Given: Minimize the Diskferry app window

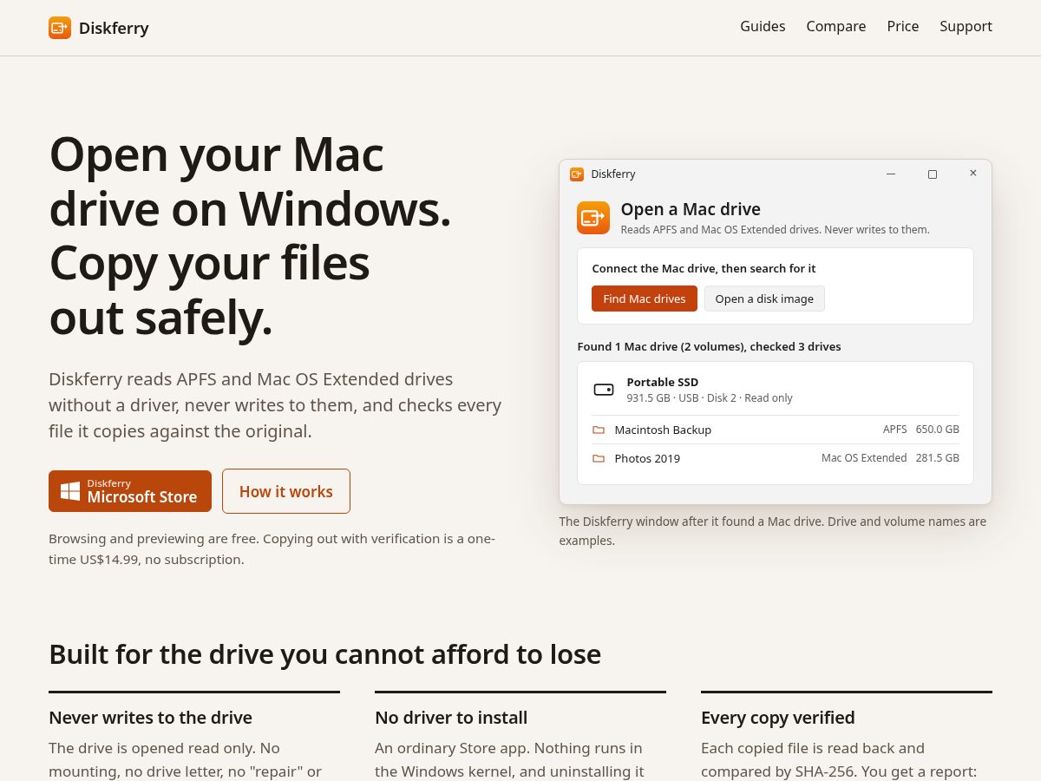Looking at the screenshot, I should 891,174.
